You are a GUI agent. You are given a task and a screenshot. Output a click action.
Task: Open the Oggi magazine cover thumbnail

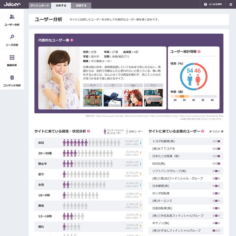pyautogui.click(x=133, y=98)
